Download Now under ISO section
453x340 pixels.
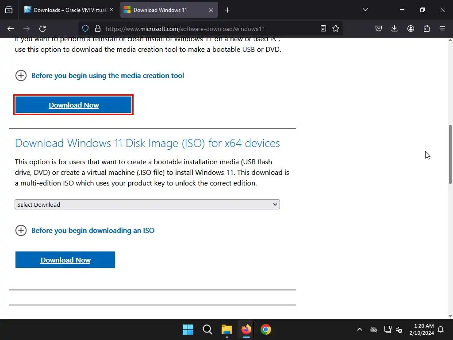tap(65, 259)
